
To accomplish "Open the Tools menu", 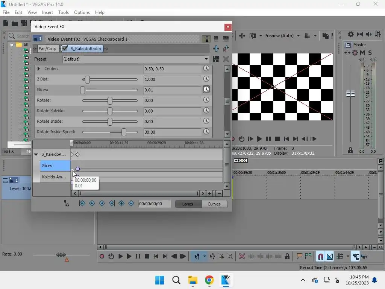I will (64, 12).
